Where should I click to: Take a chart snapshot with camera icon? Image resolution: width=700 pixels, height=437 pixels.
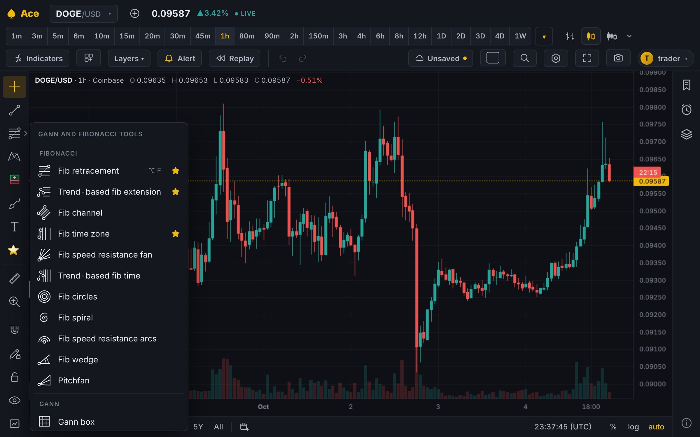coord(618,58)
